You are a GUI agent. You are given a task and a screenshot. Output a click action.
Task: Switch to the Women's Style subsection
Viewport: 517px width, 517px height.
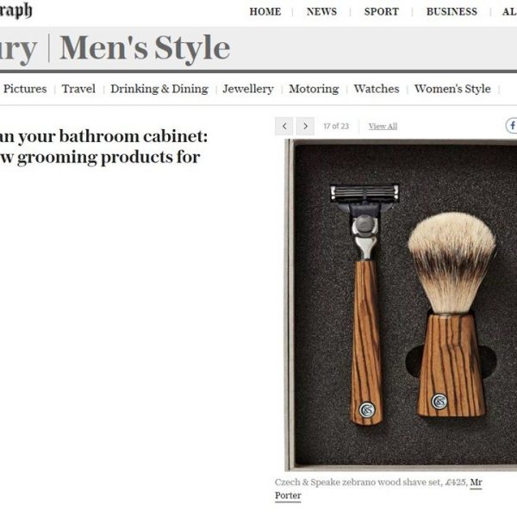pos(452,89)
